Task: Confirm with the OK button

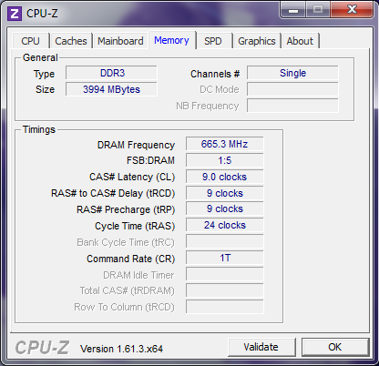Action: (334, 347)
